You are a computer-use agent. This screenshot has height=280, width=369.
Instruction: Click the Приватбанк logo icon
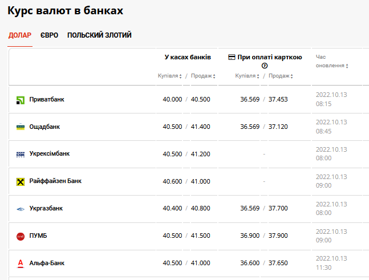[x=21, y=100]
